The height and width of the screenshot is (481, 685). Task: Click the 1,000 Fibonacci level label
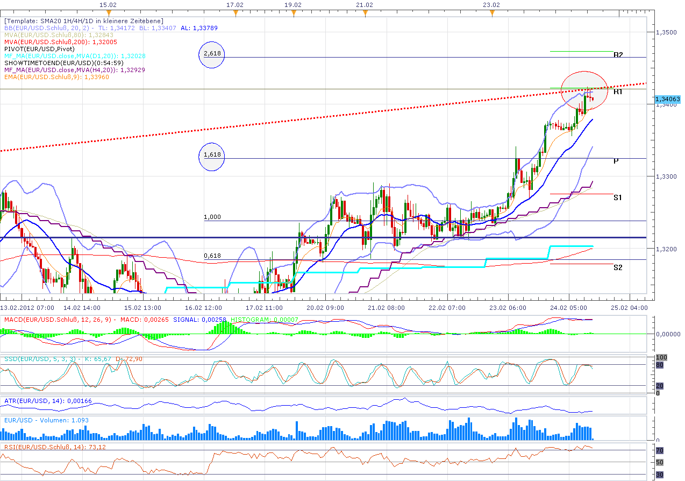point(212,217)
